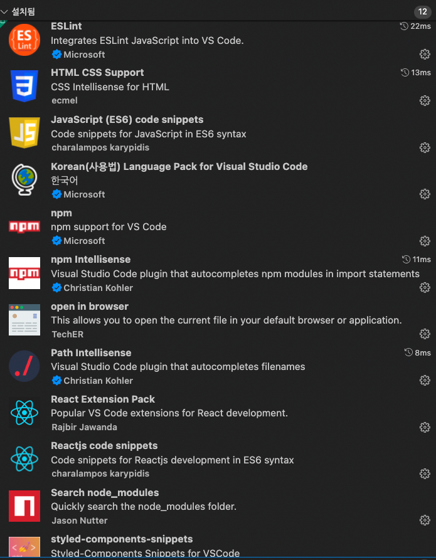Click 'Quickly search the node_modules folder.' description
The height and width of the screenshot is (560, 436).
coord(144,507)
